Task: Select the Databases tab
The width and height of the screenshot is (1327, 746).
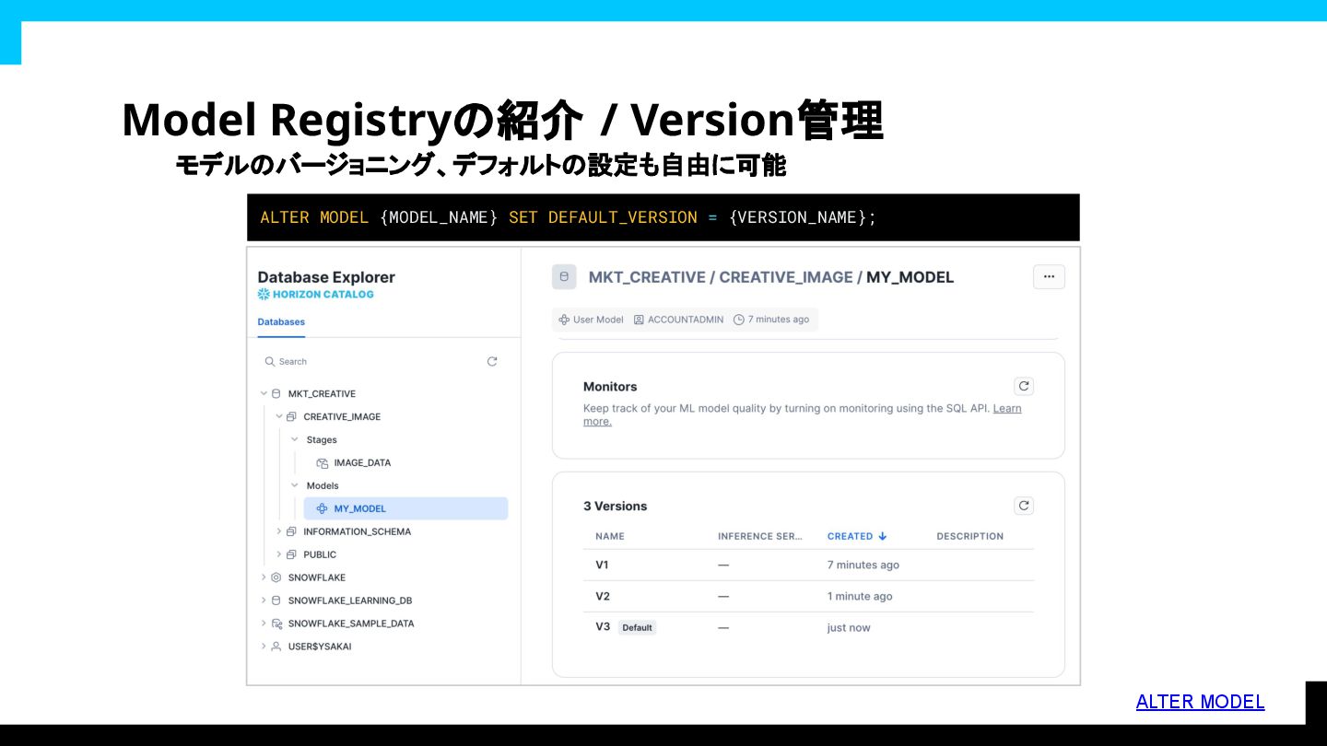Action: [x=281, y=322]
